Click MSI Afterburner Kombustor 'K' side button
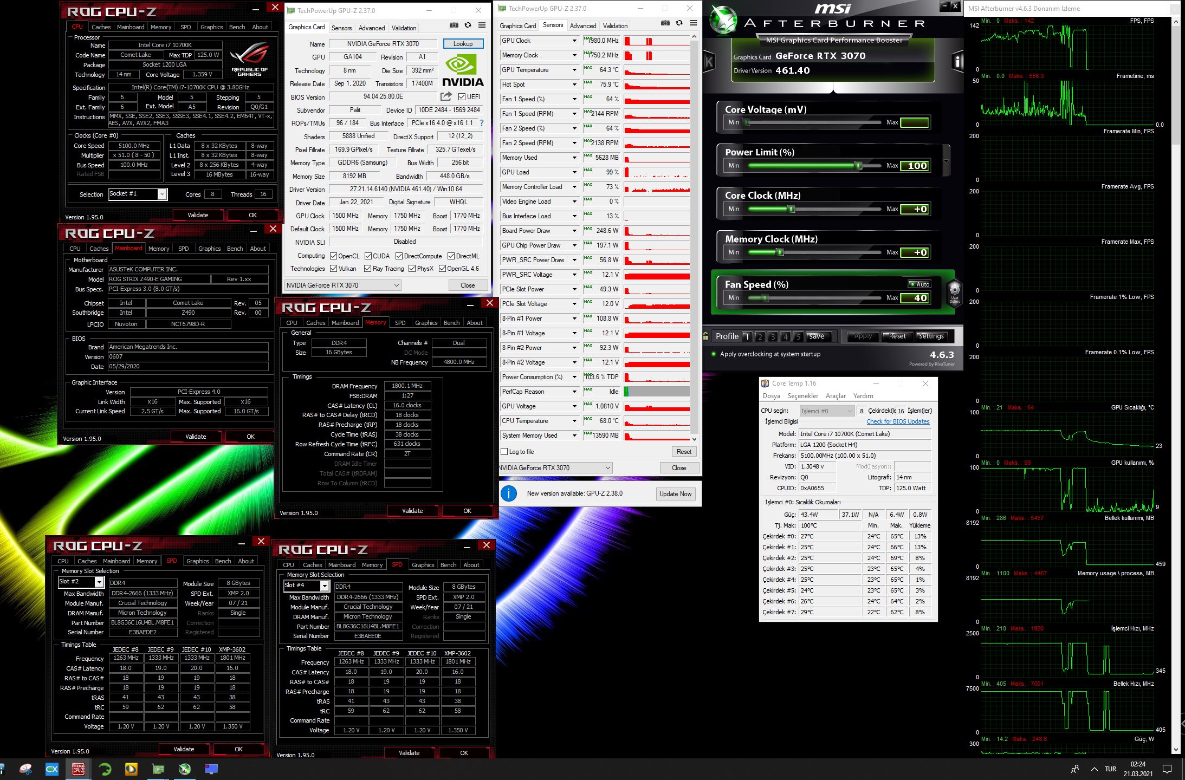 [709, 62]
